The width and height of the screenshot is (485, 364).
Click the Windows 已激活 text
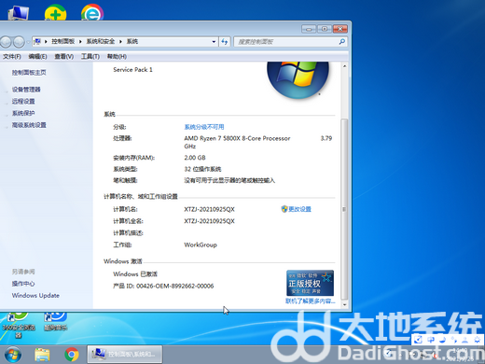coord(135,274)
